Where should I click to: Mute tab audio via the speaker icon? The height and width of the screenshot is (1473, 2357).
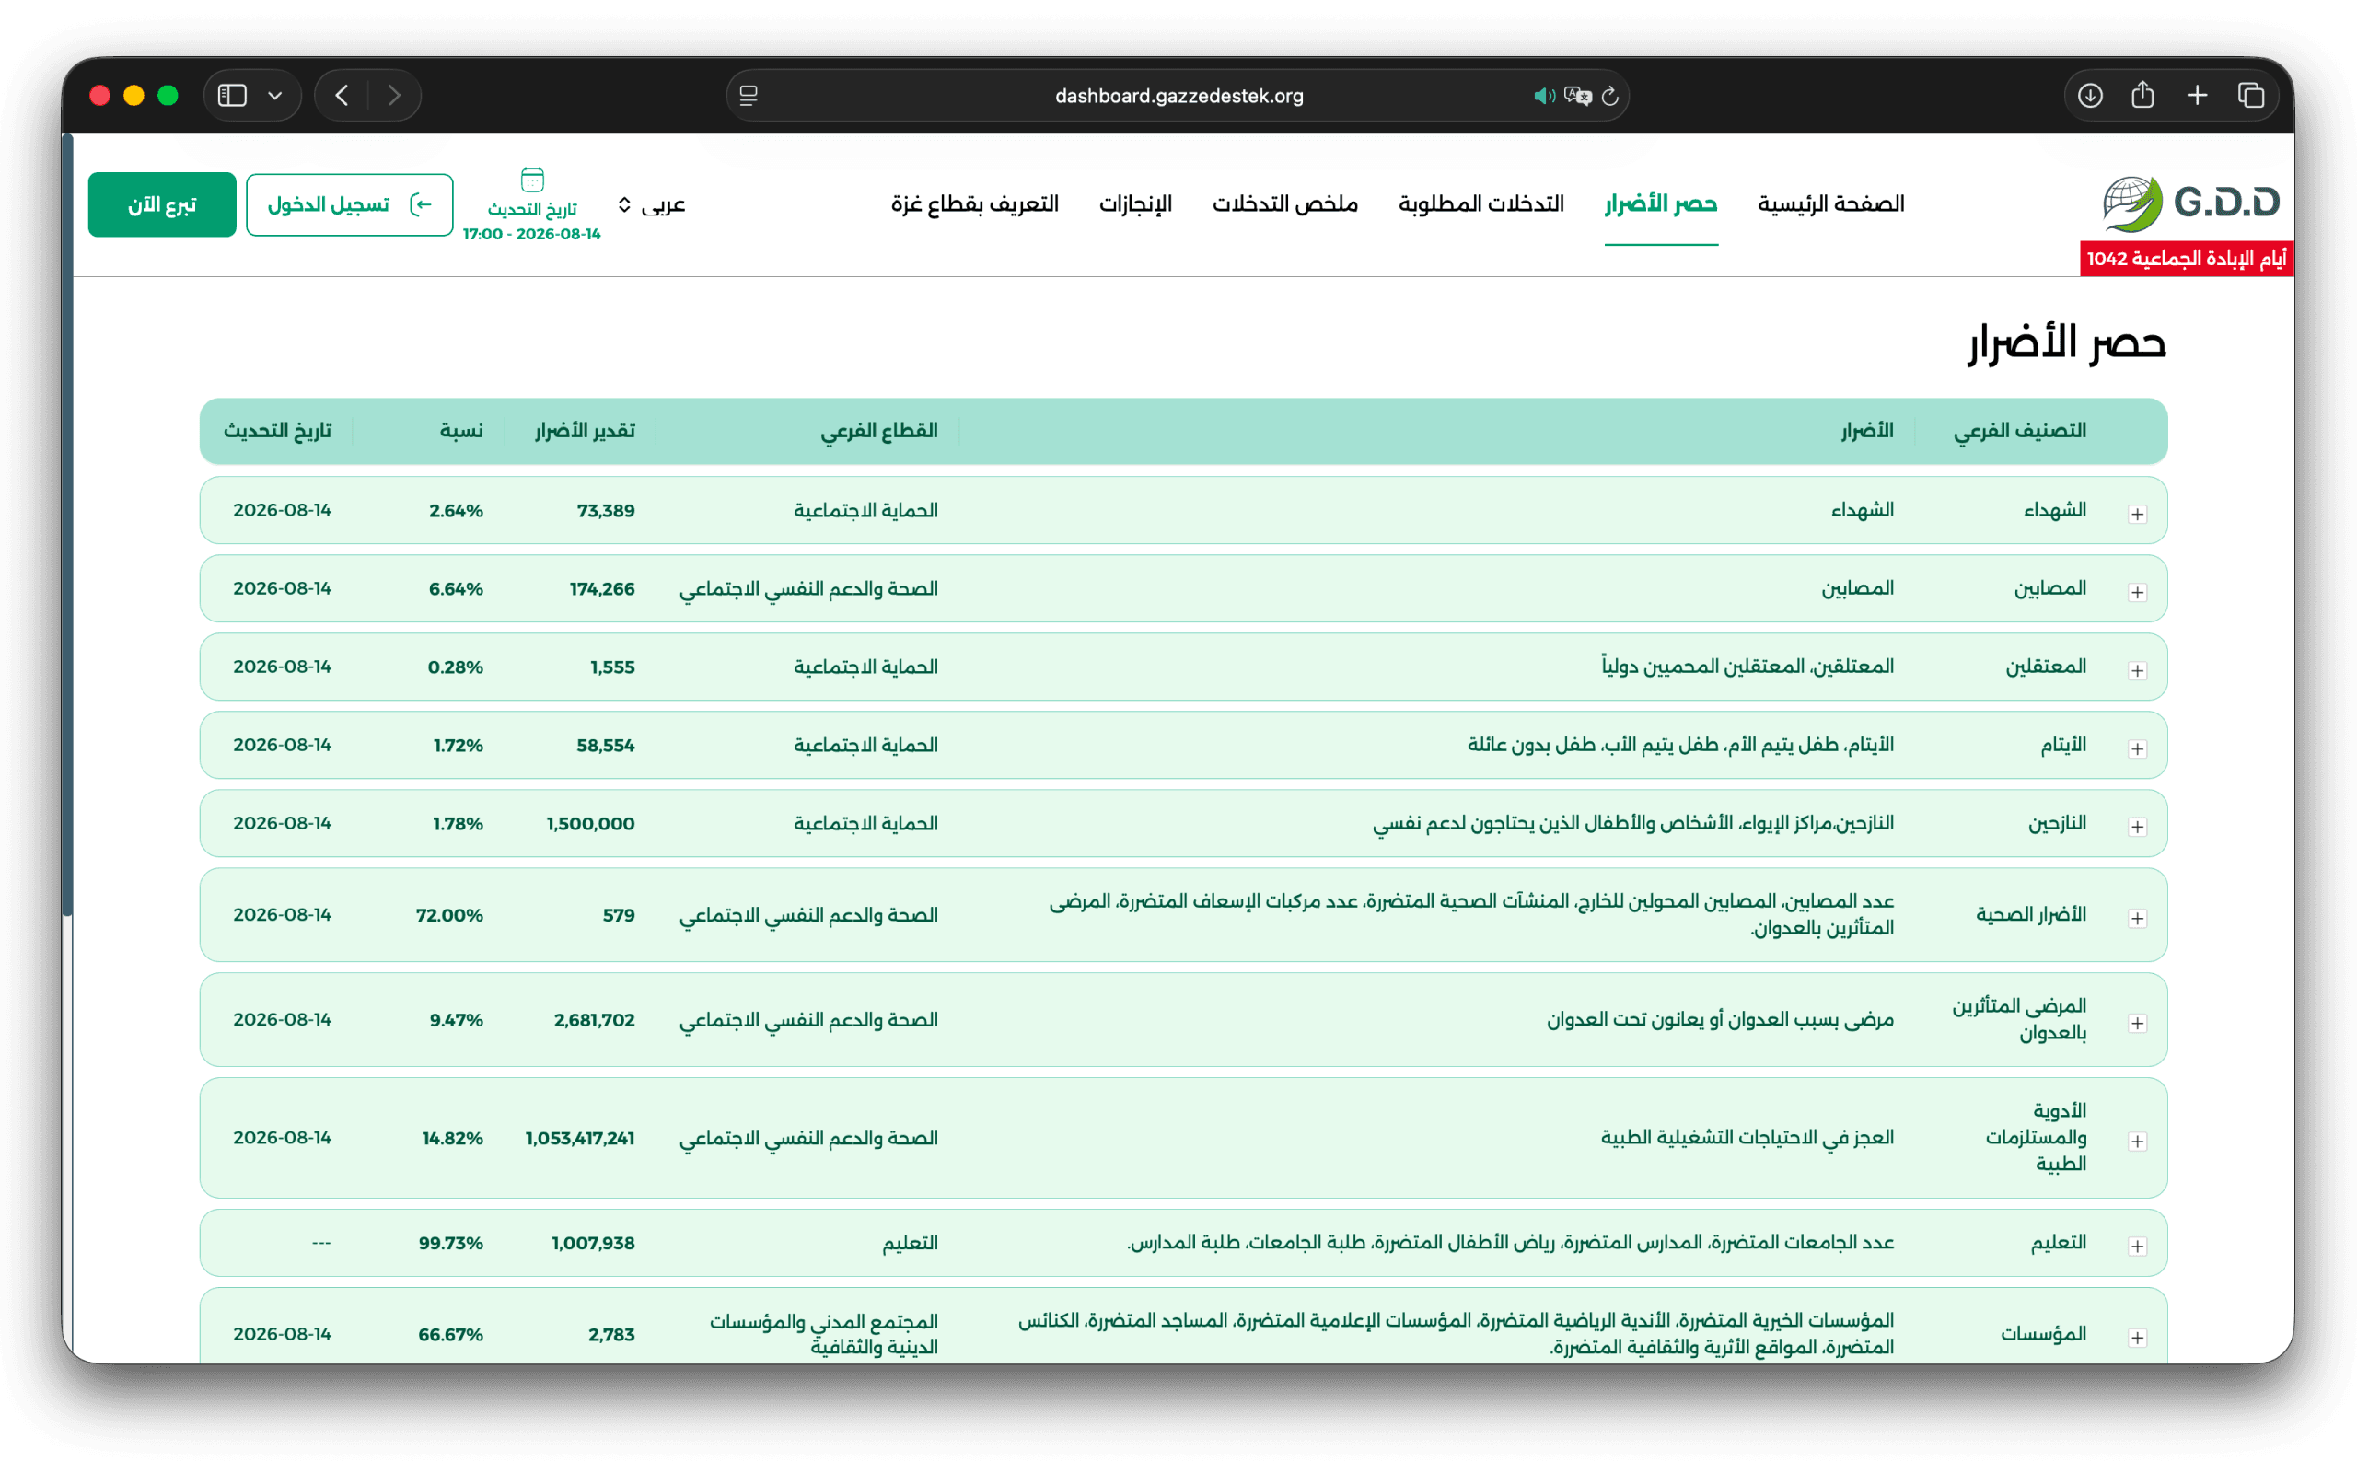pyautogui.click(x=1544, y=96)
